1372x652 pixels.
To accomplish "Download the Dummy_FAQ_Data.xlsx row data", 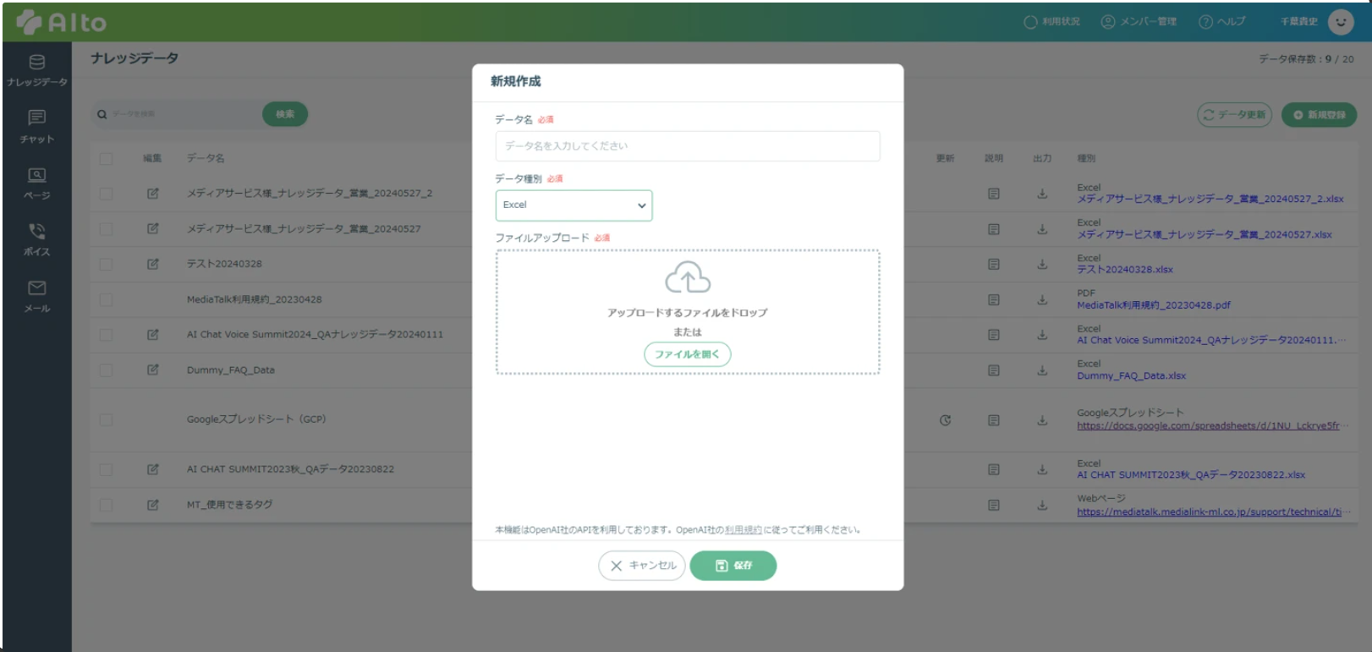I will (1042, 370).
